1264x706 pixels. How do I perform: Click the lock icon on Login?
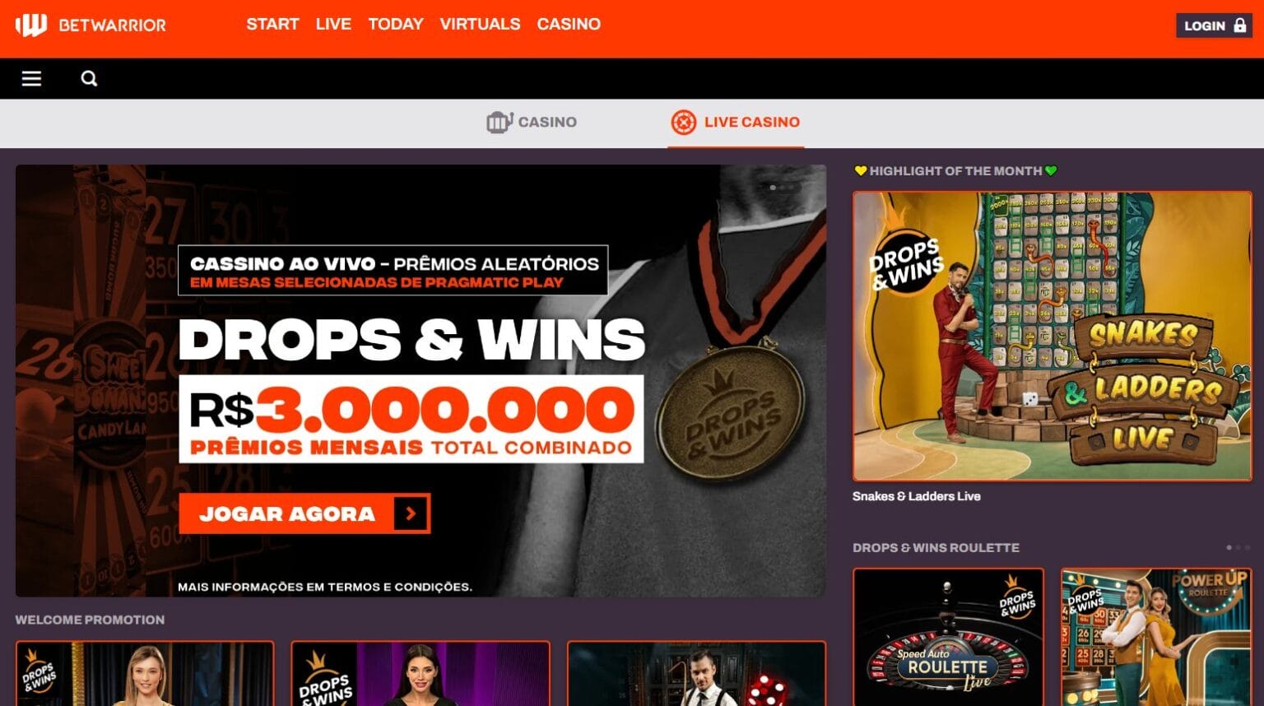[1240, 26]
